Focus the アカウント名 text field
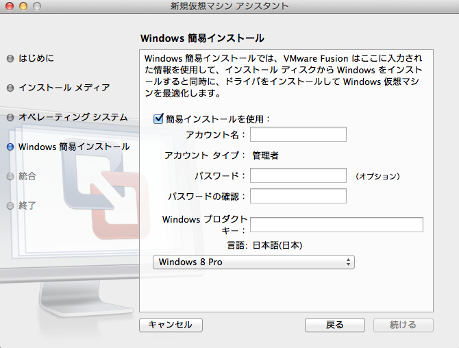The width and height of the screenshot is (459, 348). pyautogui.click(x=298, y=134)
